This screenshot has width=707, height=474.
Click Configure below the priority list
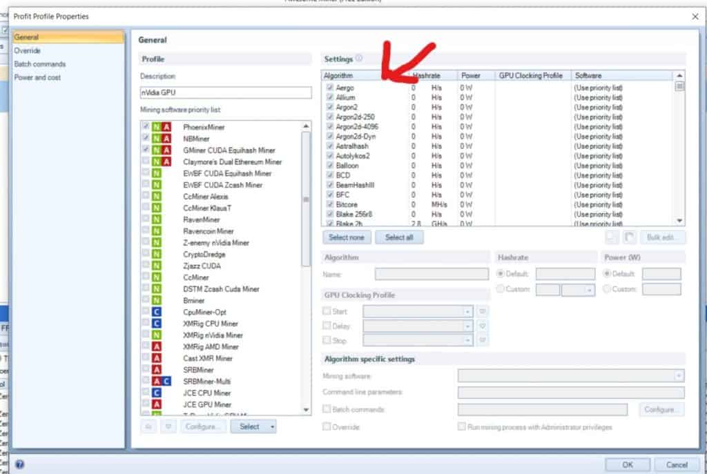pos(202,426)
